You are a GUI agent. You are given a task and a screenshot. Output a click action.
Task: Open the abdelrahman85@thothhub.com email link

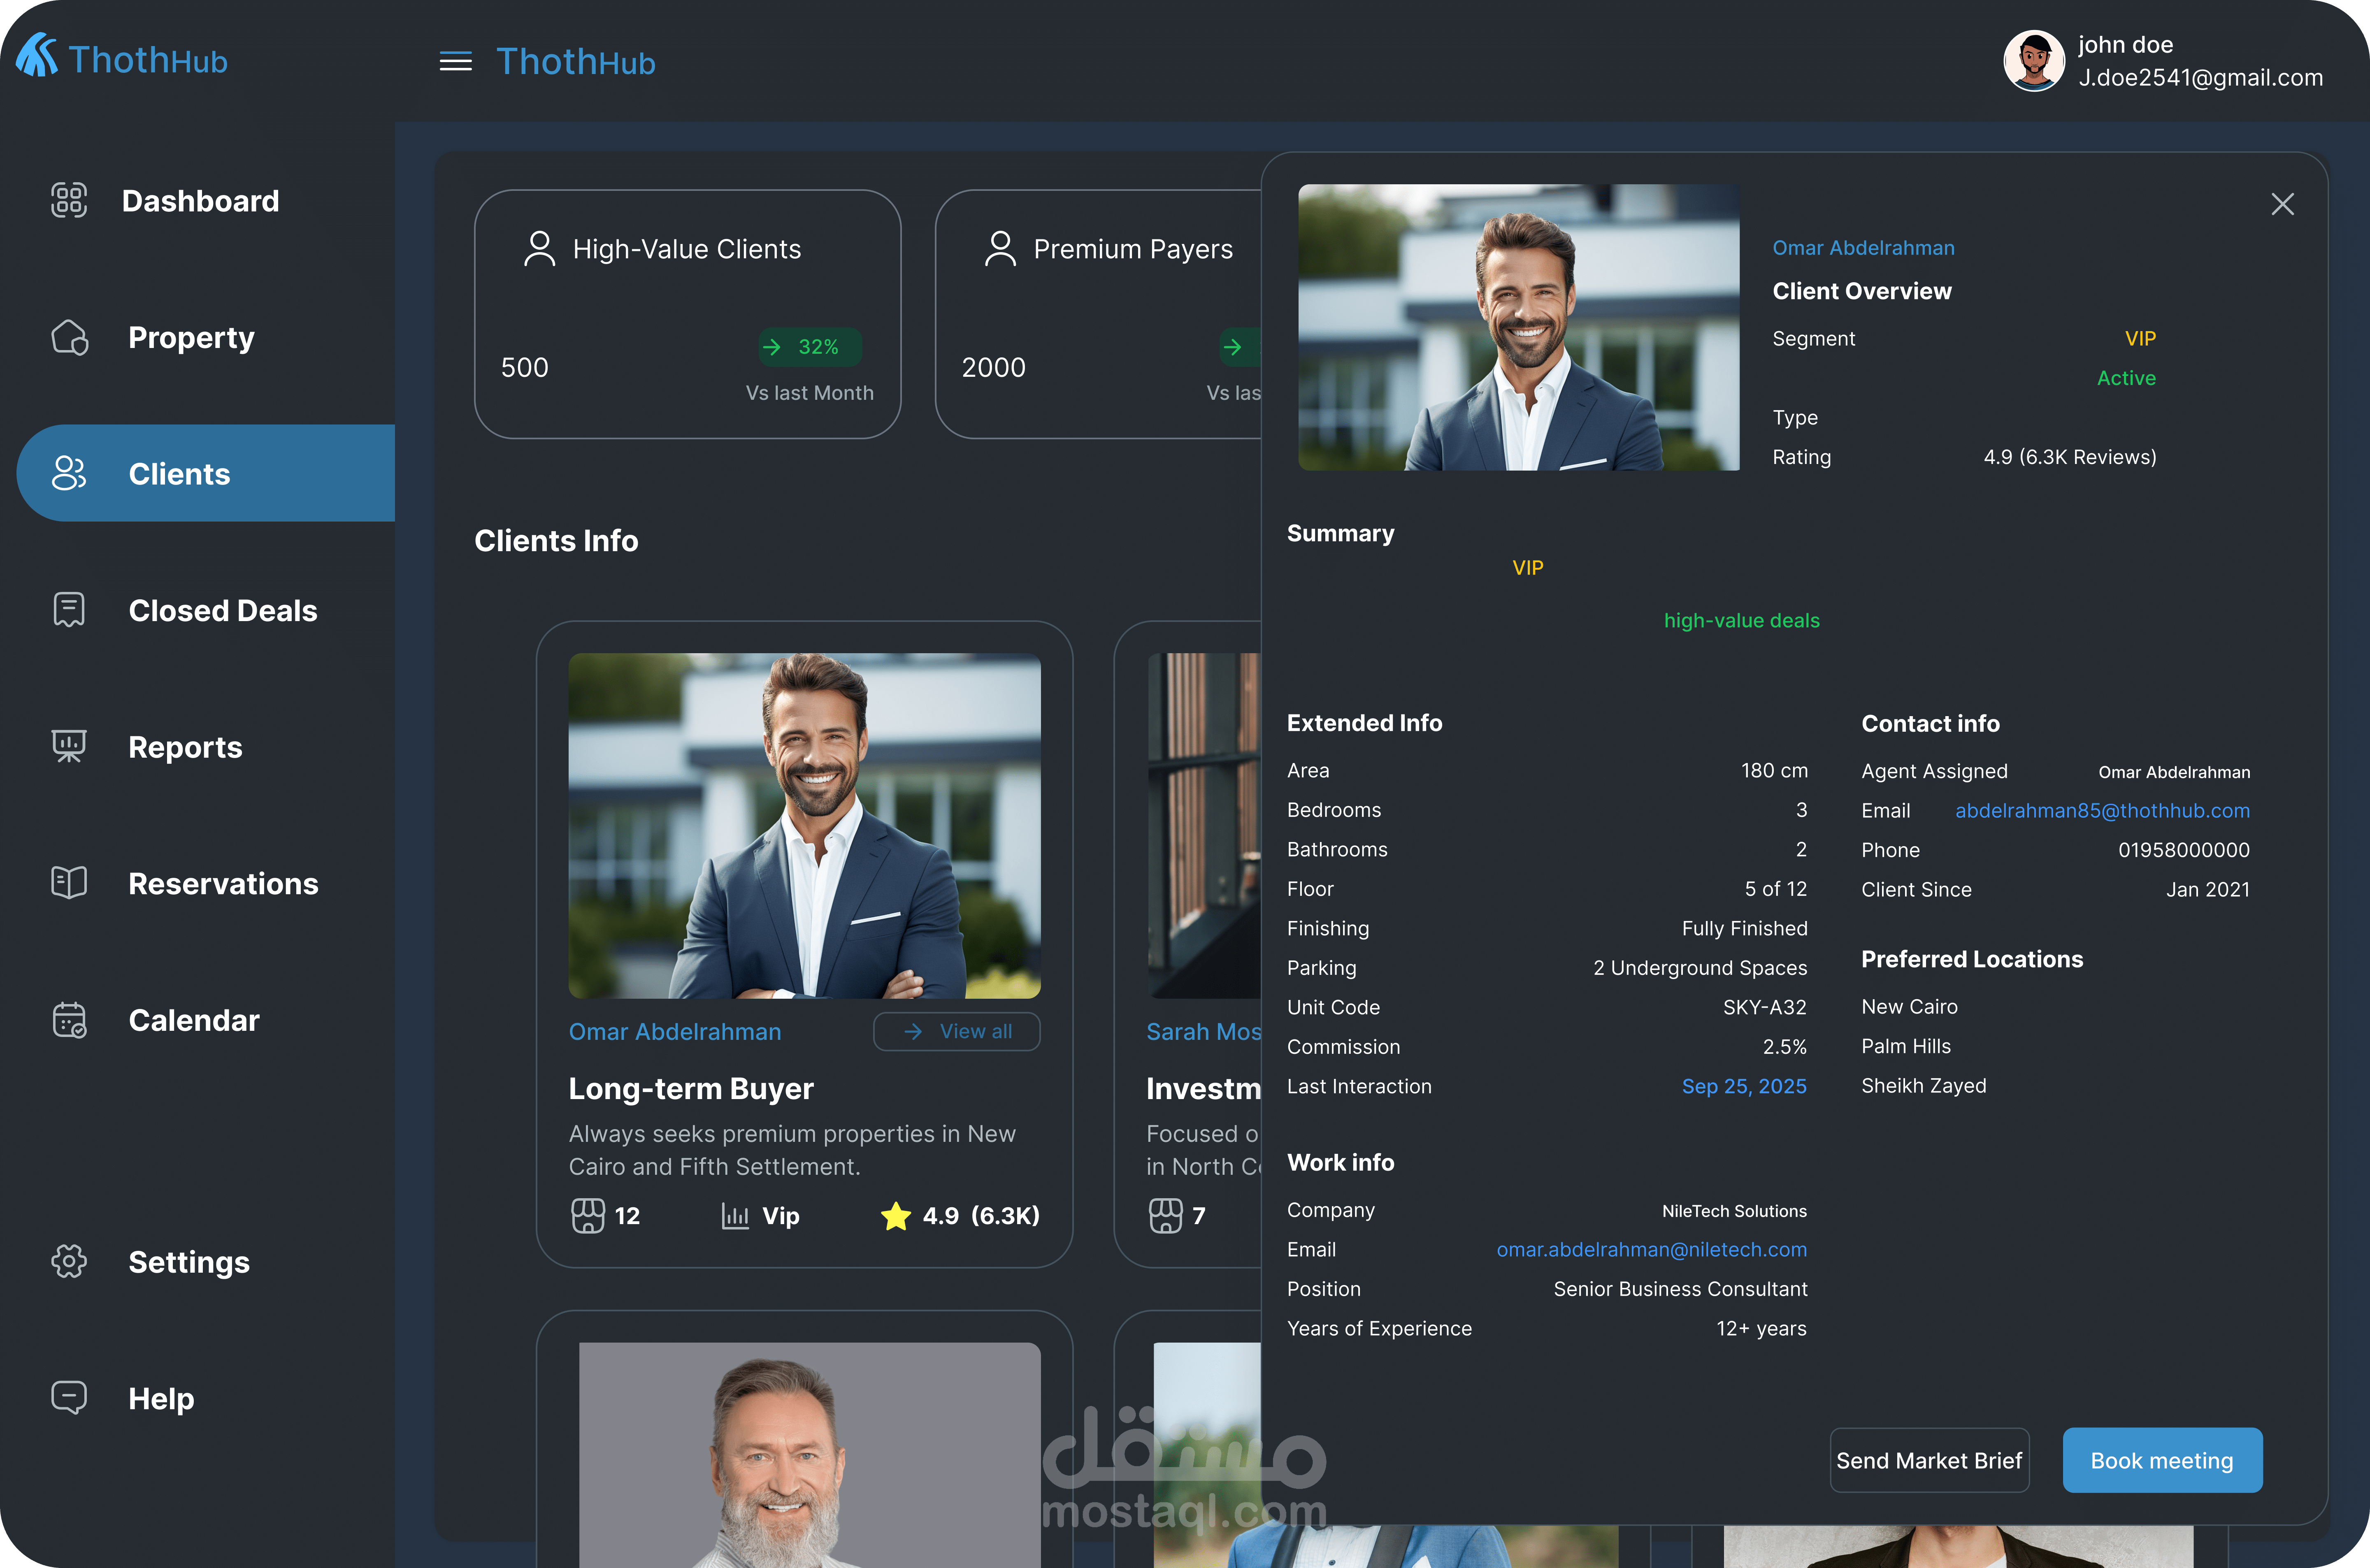[2102, 811]
